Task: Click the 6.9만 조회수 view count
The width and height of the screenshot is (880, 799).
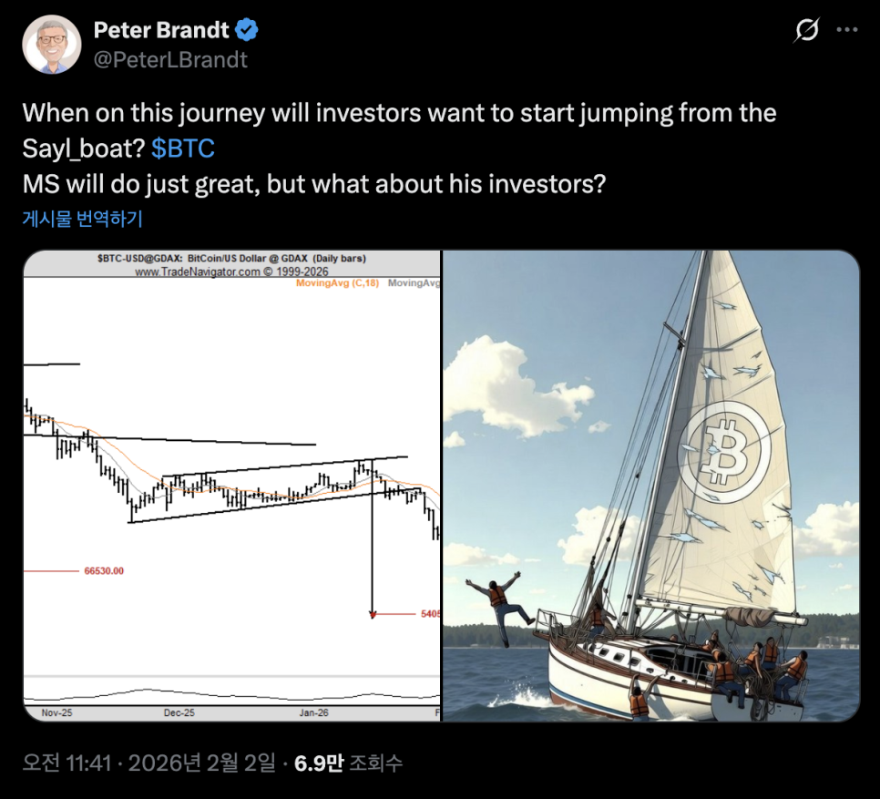Action: pos(348,763)
